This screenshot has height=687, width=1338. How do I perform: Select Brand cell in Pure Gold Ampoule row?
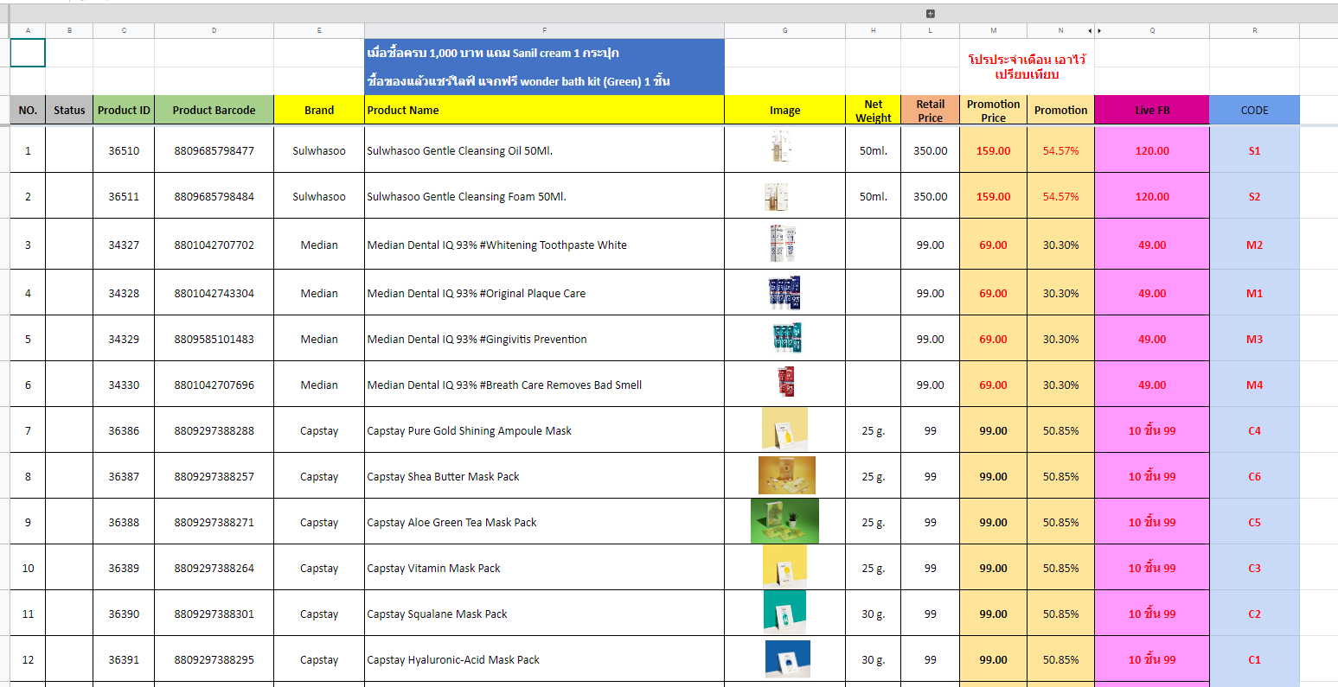(x=319, y=430)
